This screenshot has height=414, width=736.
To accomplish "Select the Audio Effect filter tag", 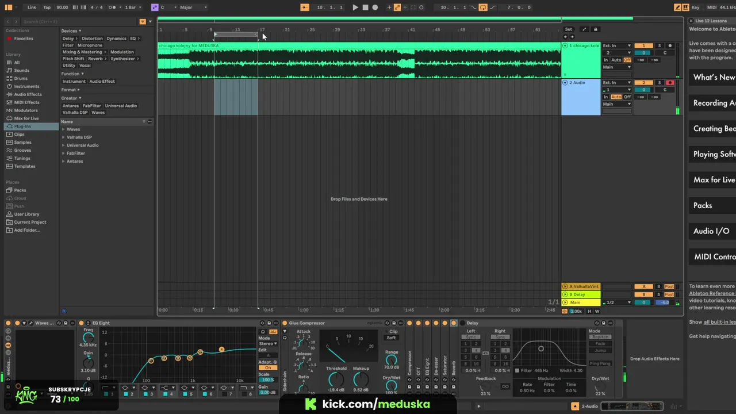I will [x=102, y=81].
